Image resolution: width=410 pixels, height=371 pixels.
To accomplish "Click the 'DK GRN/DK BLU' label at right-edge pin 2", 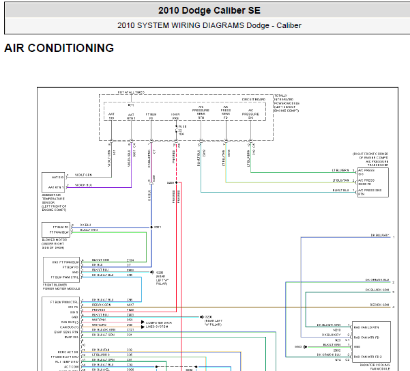I will pos(377,280).
